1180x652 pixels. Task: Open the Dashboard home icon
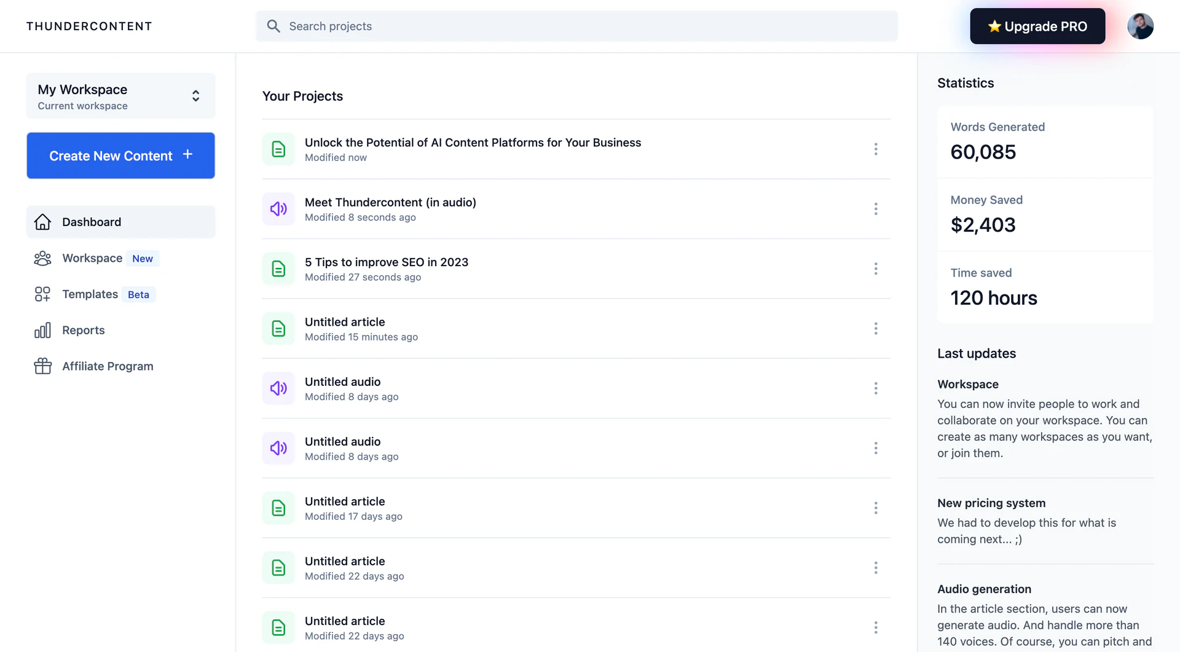[x=42, y=222]
